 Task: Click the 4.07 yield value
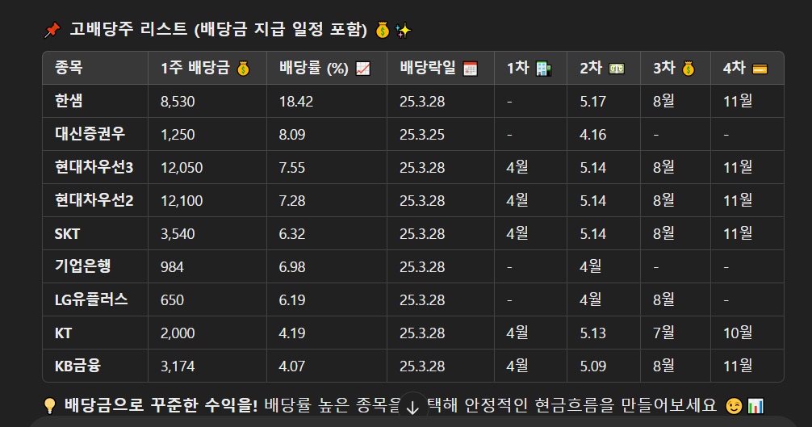point(292,366)
